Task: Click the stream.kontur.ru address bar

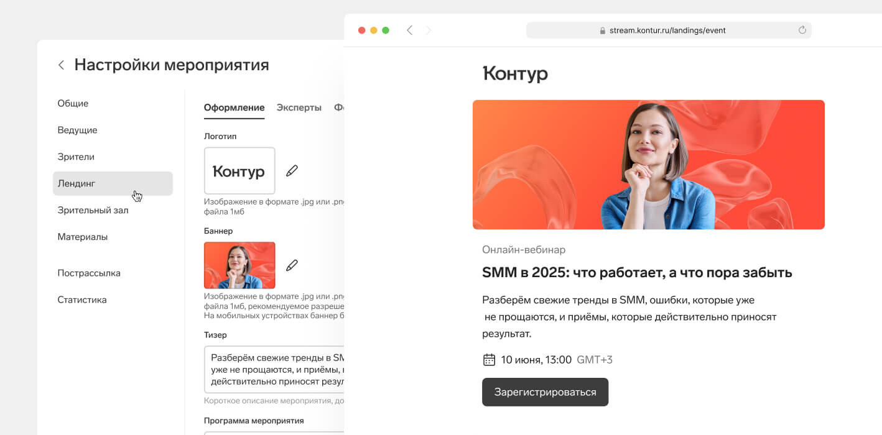Action: 669,30
